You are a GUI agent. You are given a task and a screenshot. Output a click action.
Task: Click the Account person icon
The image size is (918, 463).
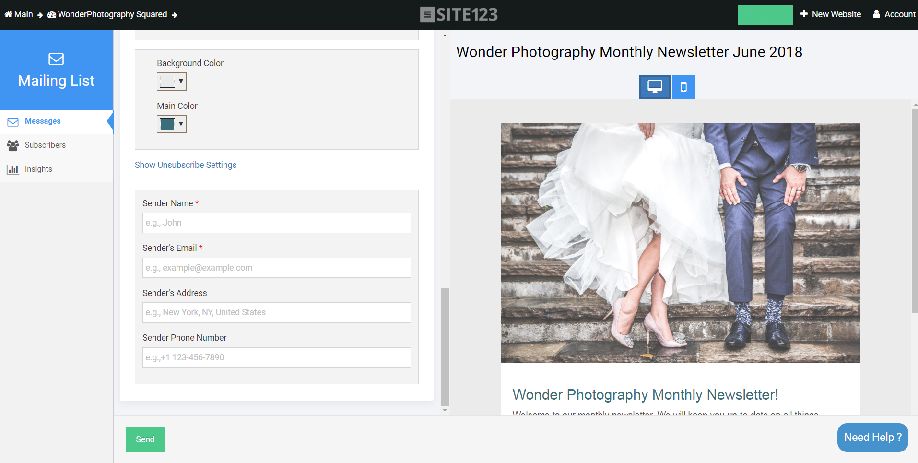point(876,14)
